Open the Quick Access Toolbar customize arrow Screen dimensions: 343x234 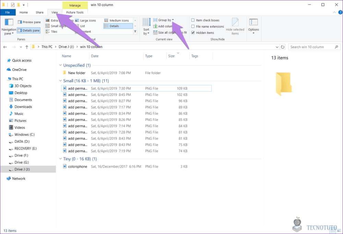(x=24, y=5)
